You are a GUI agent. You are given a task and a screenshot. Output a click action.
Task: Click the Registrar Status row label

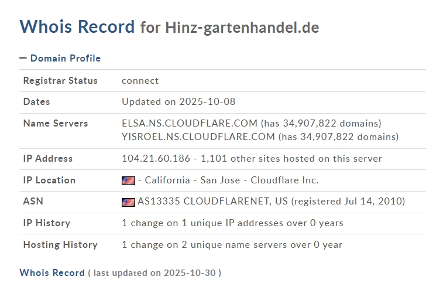(x=60, y=80)
